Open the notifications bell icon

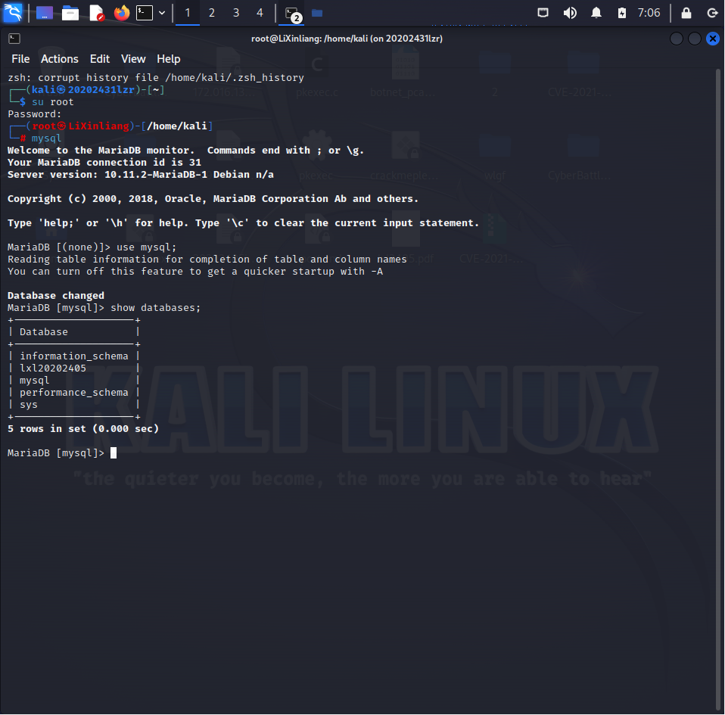tap(596, 13)
